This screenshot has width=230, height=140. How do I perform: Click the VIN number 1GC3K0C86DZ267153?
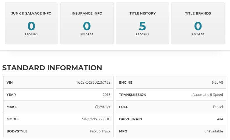(93, 82)
